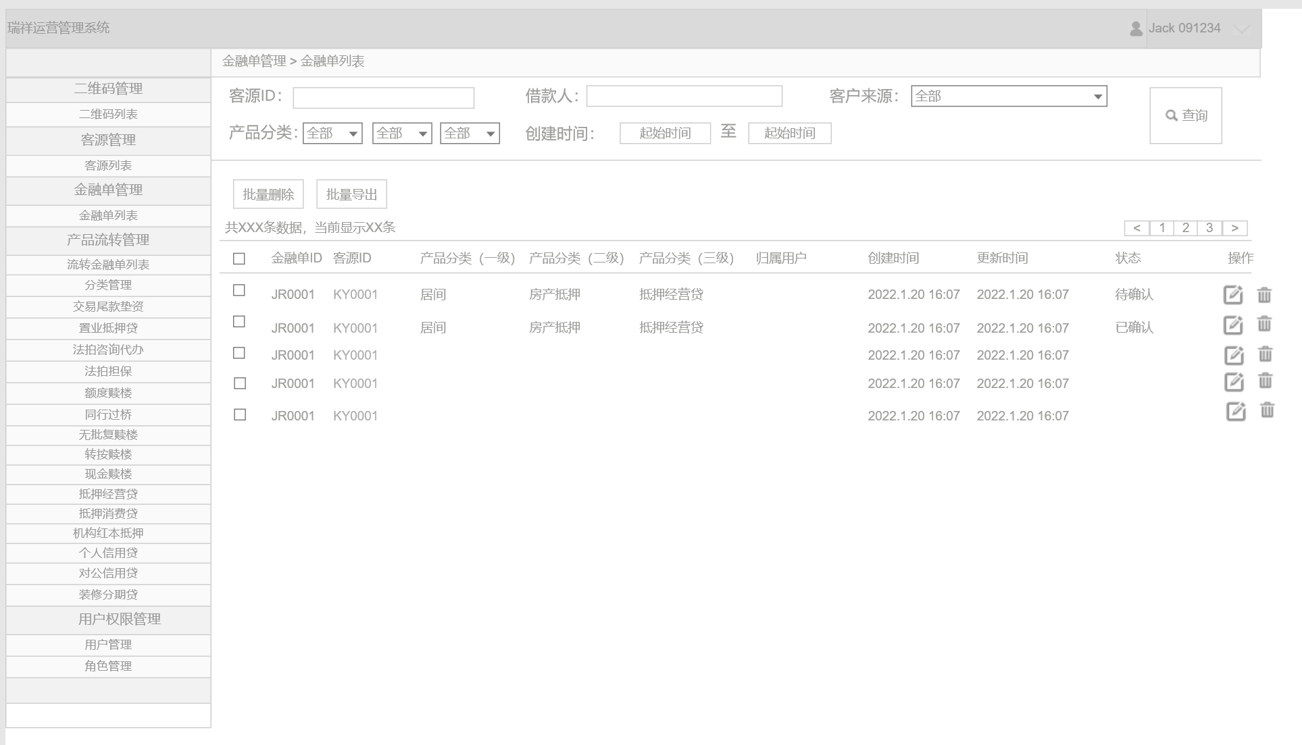
Task: Tick the select-all checkbox in the table header
Action: click(x=239, y=258)
